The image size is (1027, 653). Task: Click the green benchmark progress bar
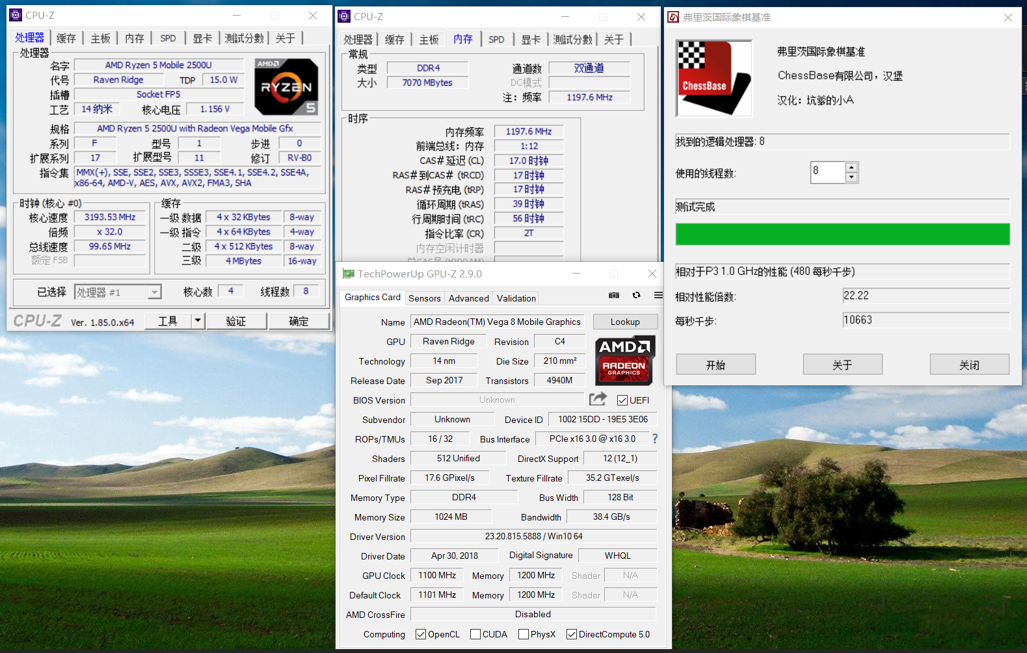click(x=843, y=234)
